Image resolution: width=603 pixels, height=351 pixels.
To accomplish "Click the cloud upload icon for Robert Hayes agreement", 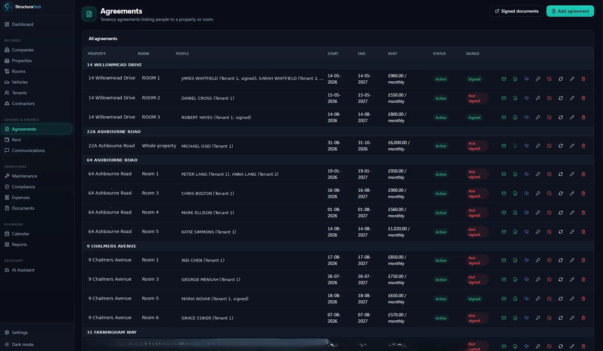I will (527, 117).
